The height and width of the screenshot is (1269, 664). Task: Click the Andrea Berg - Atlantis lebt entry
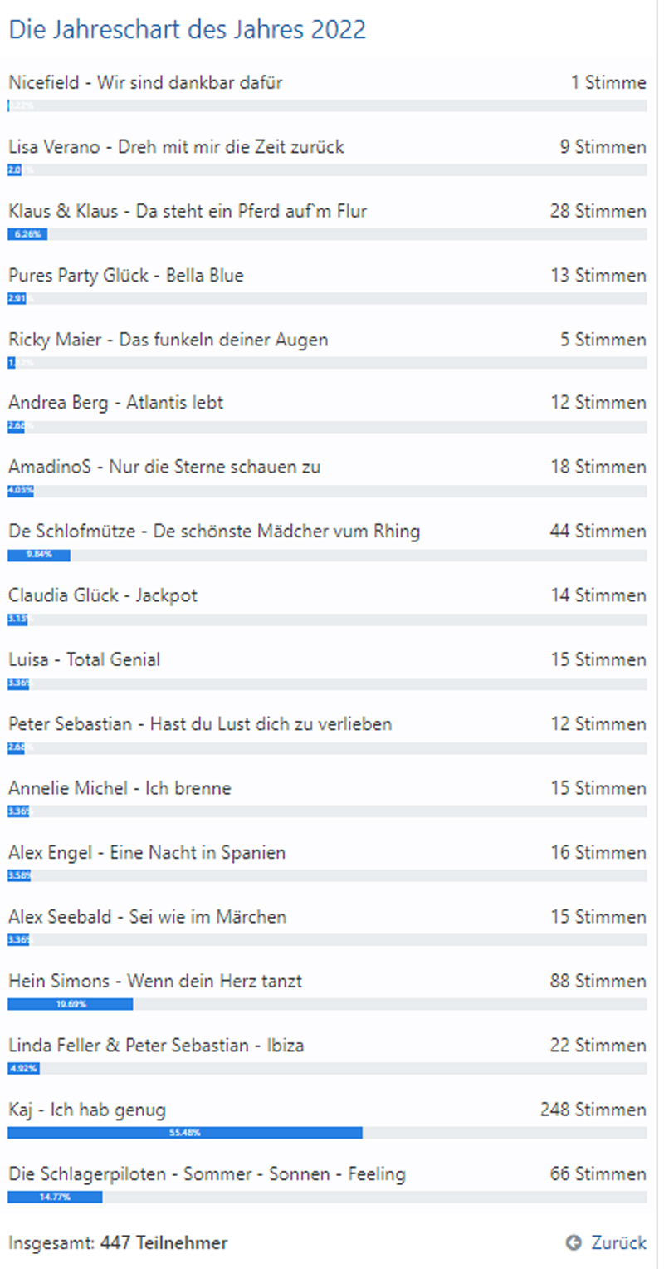tap(115, 403)
